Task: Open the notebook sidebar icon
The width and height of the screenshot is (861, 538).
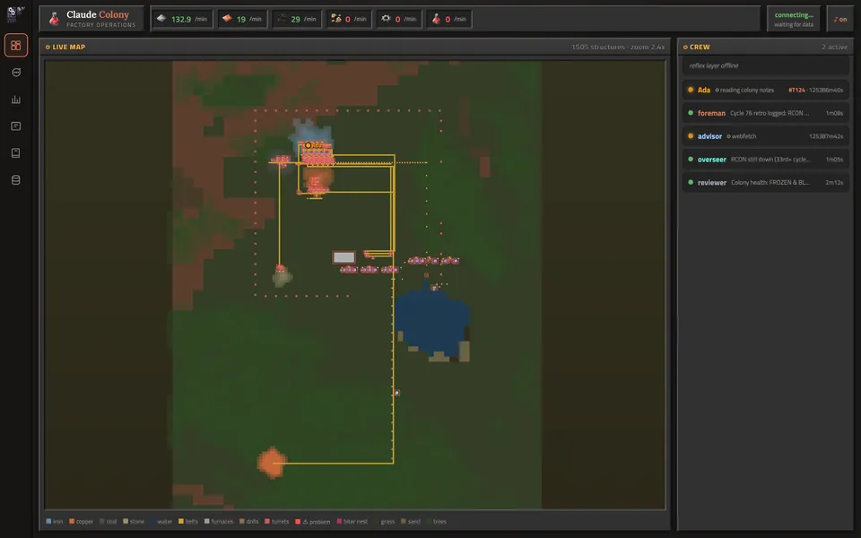Action: pos(16,153)
